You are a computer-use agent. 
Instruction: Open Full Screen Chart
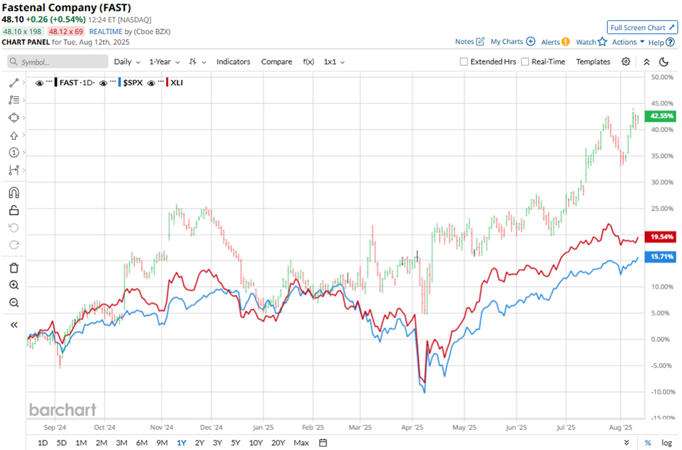pos(642,28)
